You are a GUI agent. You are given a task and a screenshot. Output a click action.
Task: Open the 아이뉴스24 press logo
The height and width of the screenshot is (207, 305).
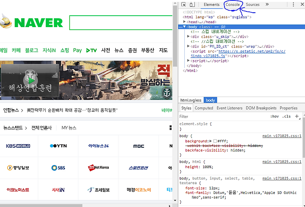pos(98,146)
